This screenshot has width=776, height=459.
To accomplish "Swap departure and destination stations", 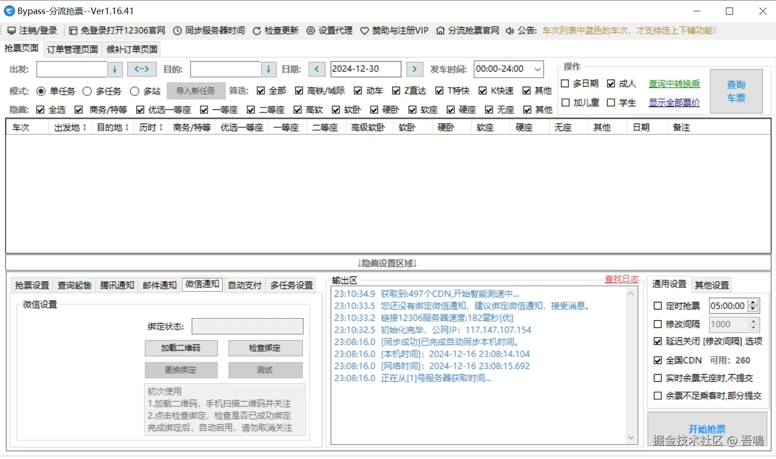I will pos(142,69).
